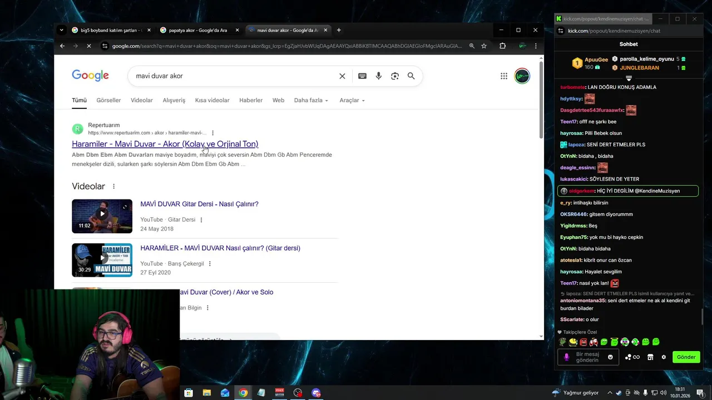
Task: Click the Yağmur geliyor weather widget
Action: [x=575, y=393]
